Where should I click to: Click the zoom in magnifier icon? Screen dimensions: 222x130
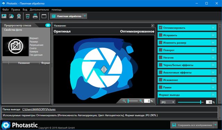click(x=141, y=101)
